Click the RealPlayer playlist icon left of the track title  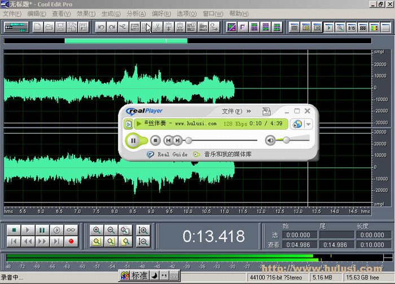pos(129,124)
